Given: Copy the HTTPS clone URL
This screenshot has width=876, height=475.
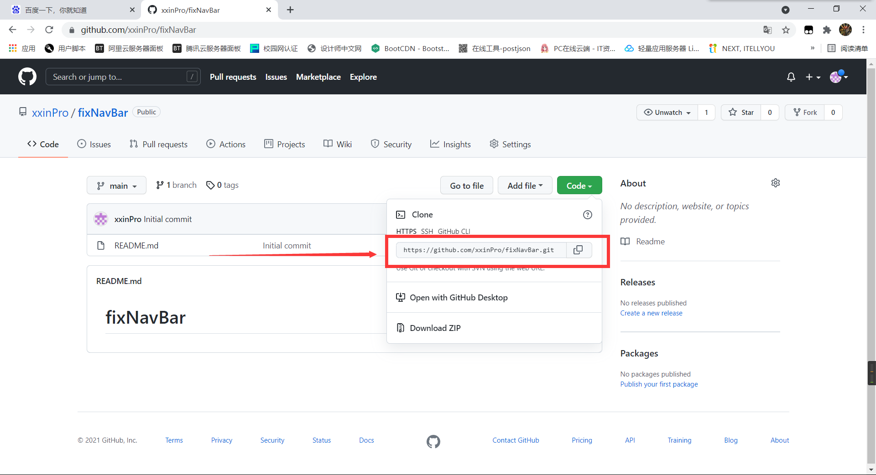Looking at the screenshot, I should tap(578, 250).
